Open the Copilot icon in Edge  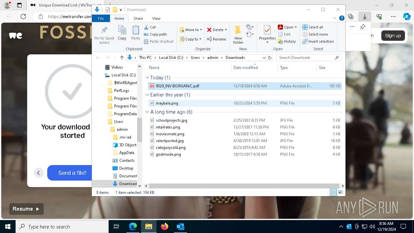click(407, 17)
